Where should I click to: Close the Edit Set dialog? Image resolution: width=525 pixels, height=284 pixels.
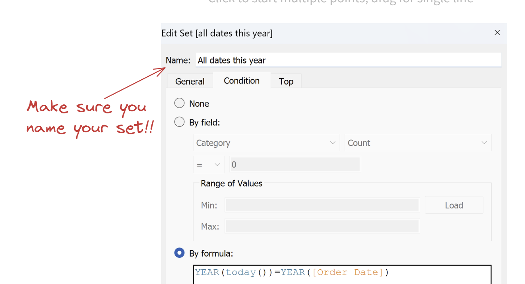point(497,33)
